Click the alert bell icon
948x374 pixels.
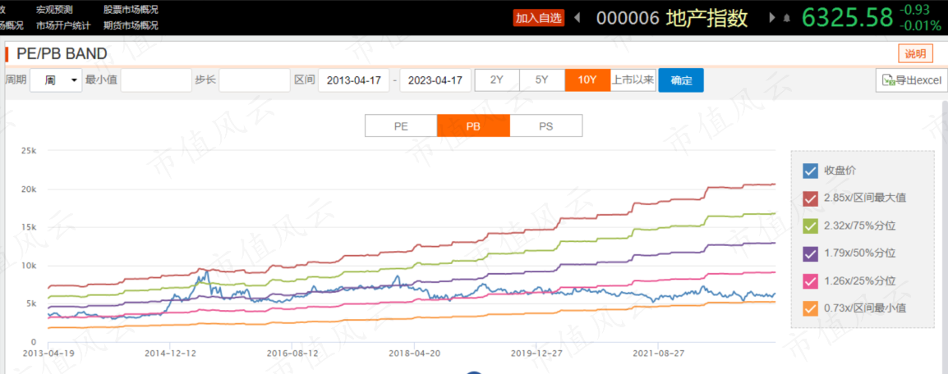click(x=786, y=18)
